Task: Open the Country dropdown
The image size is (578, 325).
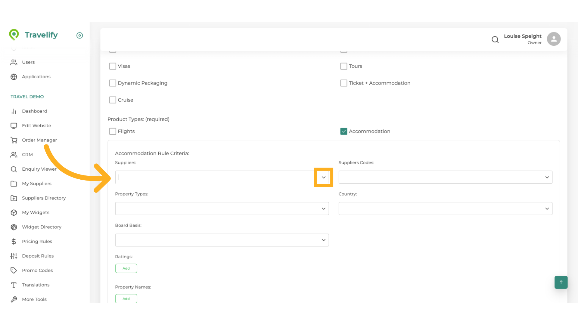Action: (445, 209)
